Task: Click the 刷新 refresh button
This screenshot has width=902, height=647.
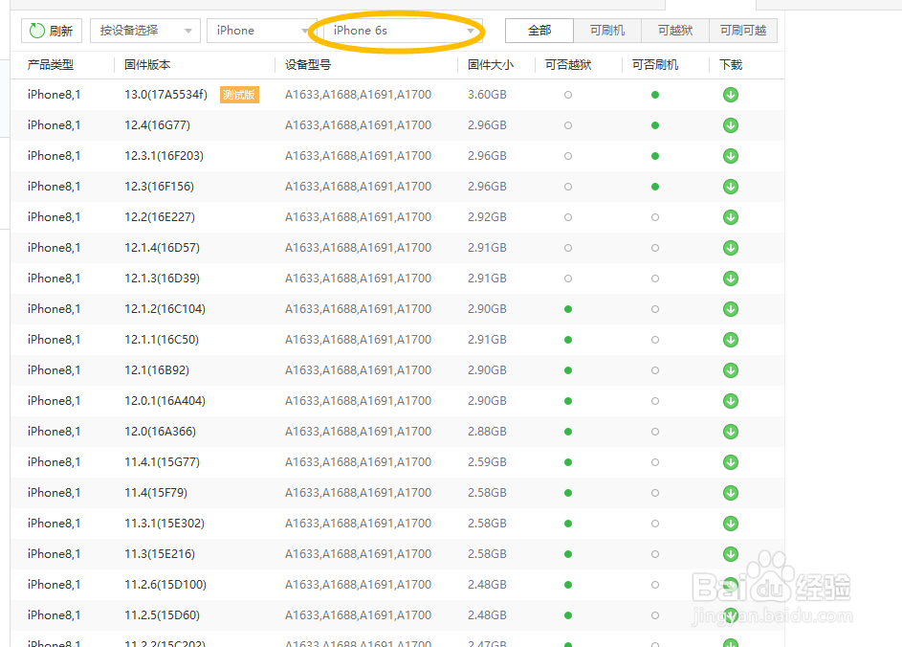Action: click(x=52, y=31)
